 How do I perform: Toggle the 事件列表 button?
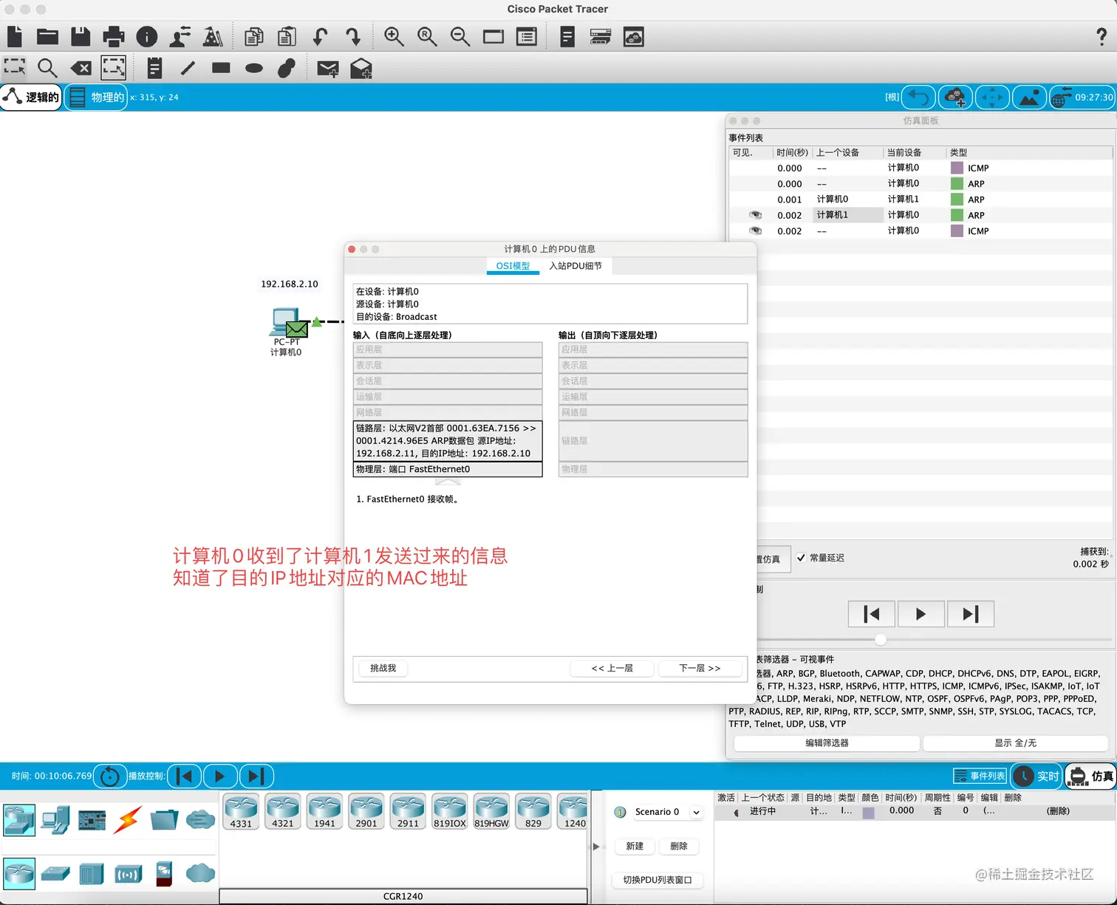[x=980, y=776]
